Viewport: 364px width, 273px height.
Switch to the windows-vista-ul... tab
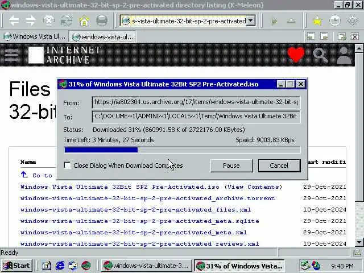[x=102, y=36]
